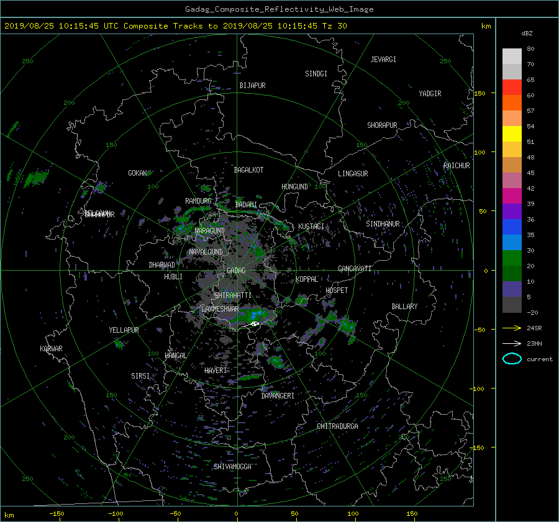Click the JEVARGI city label
The width and height of the screenshot is (559, 522).
click(383, 60)
